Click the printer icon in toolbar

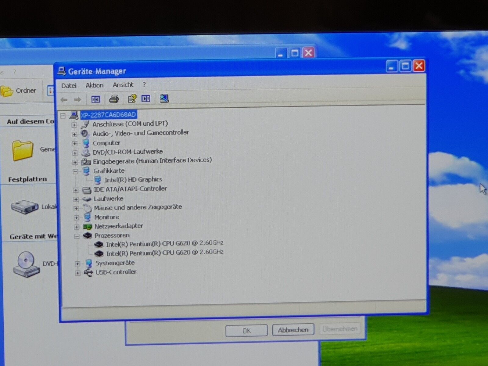pyautogui.click(x=114, y=99)
